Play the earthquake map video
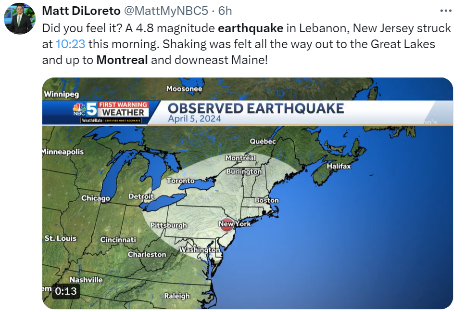The width and height of the screenshot is (465, 312). [247, 193]
